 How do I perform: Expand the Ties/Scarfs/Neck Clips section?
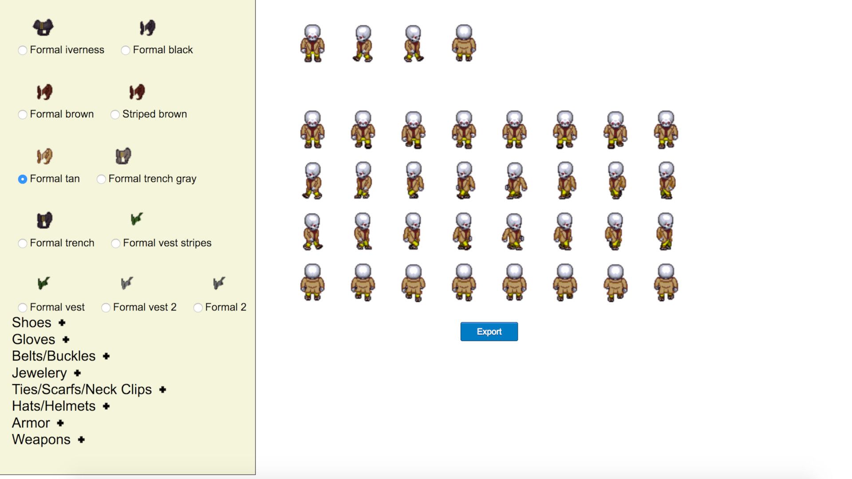(162, 390)
